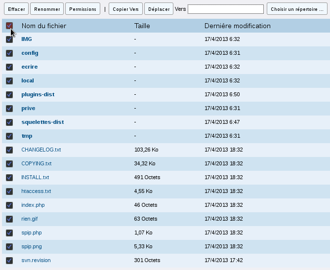Click the 5,33 Ko size value
The image size is (330, 270).
(143, 246)
